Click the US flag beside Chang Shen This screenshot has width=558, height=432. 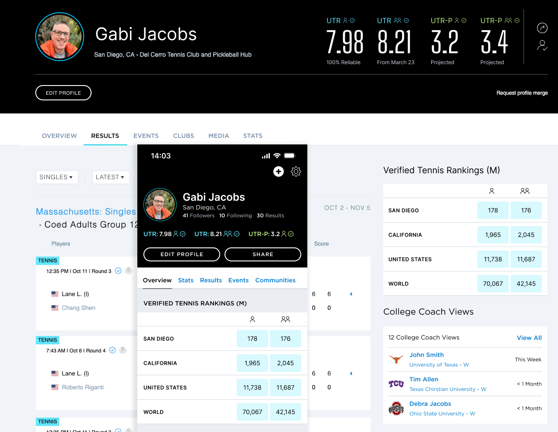coord(55,308)
